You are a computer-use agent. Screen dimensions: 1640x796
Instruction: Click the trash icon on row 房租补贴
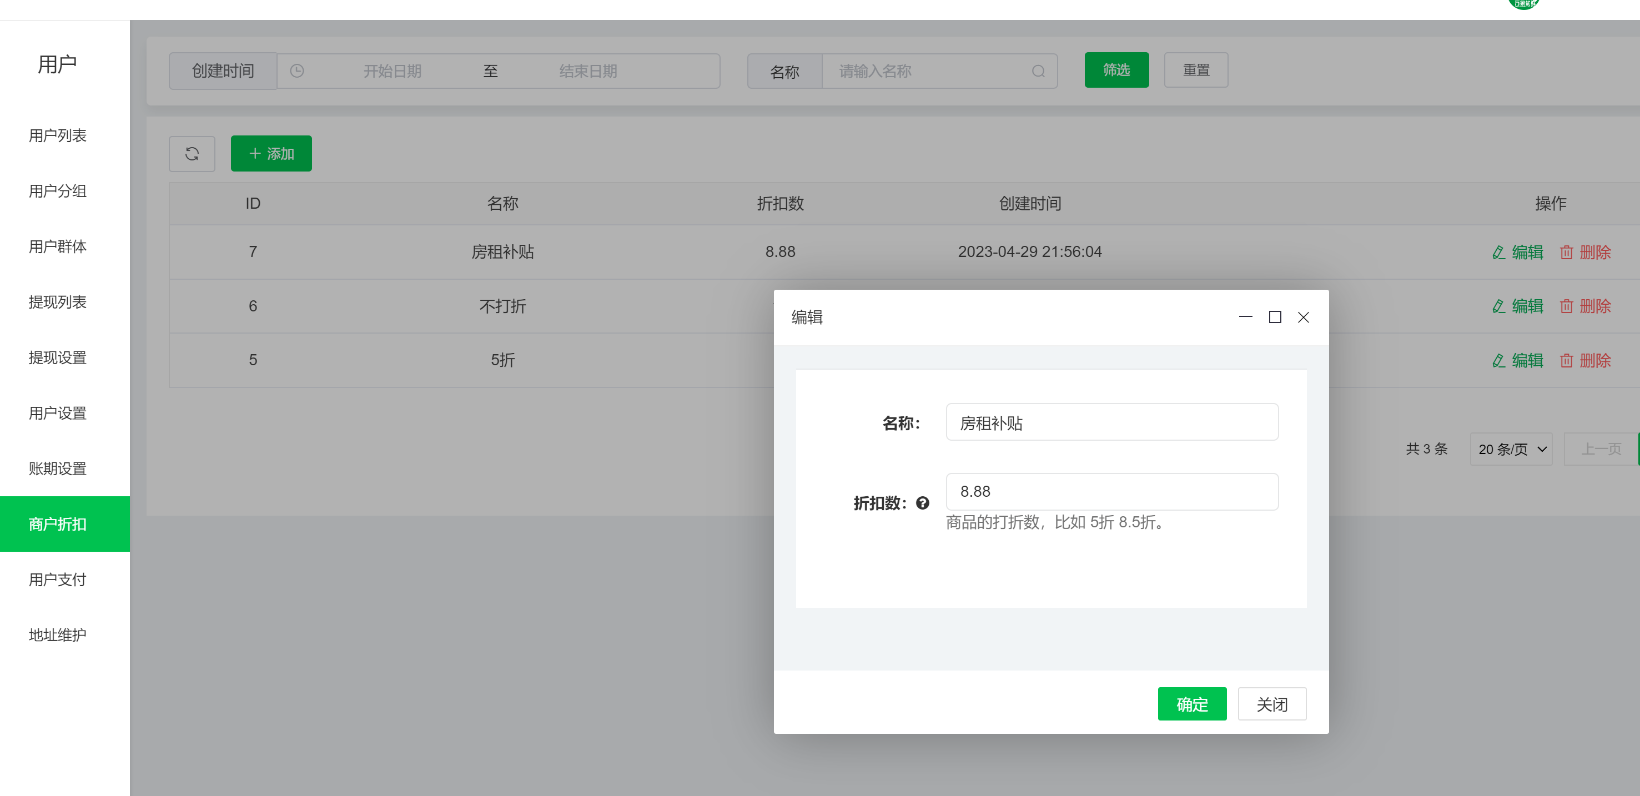(x=1566, y=252)
